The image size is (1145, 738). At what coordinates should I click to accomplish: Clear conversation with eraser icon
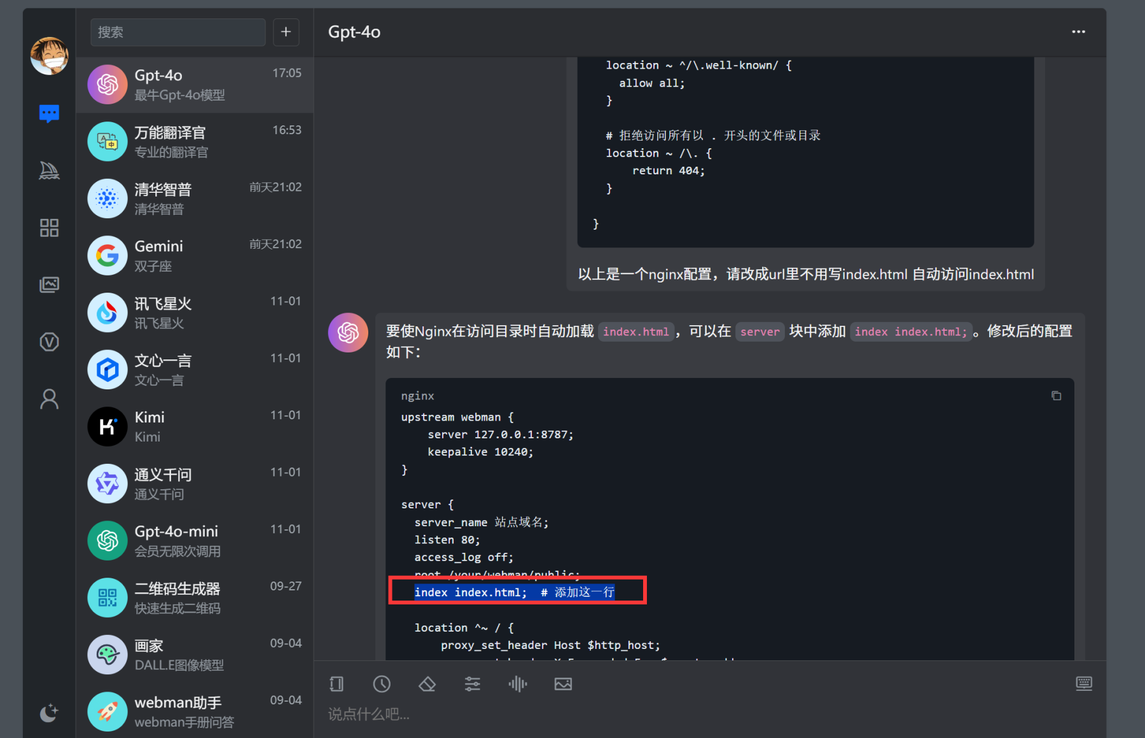pyautogui.click(x=427, y=684)
